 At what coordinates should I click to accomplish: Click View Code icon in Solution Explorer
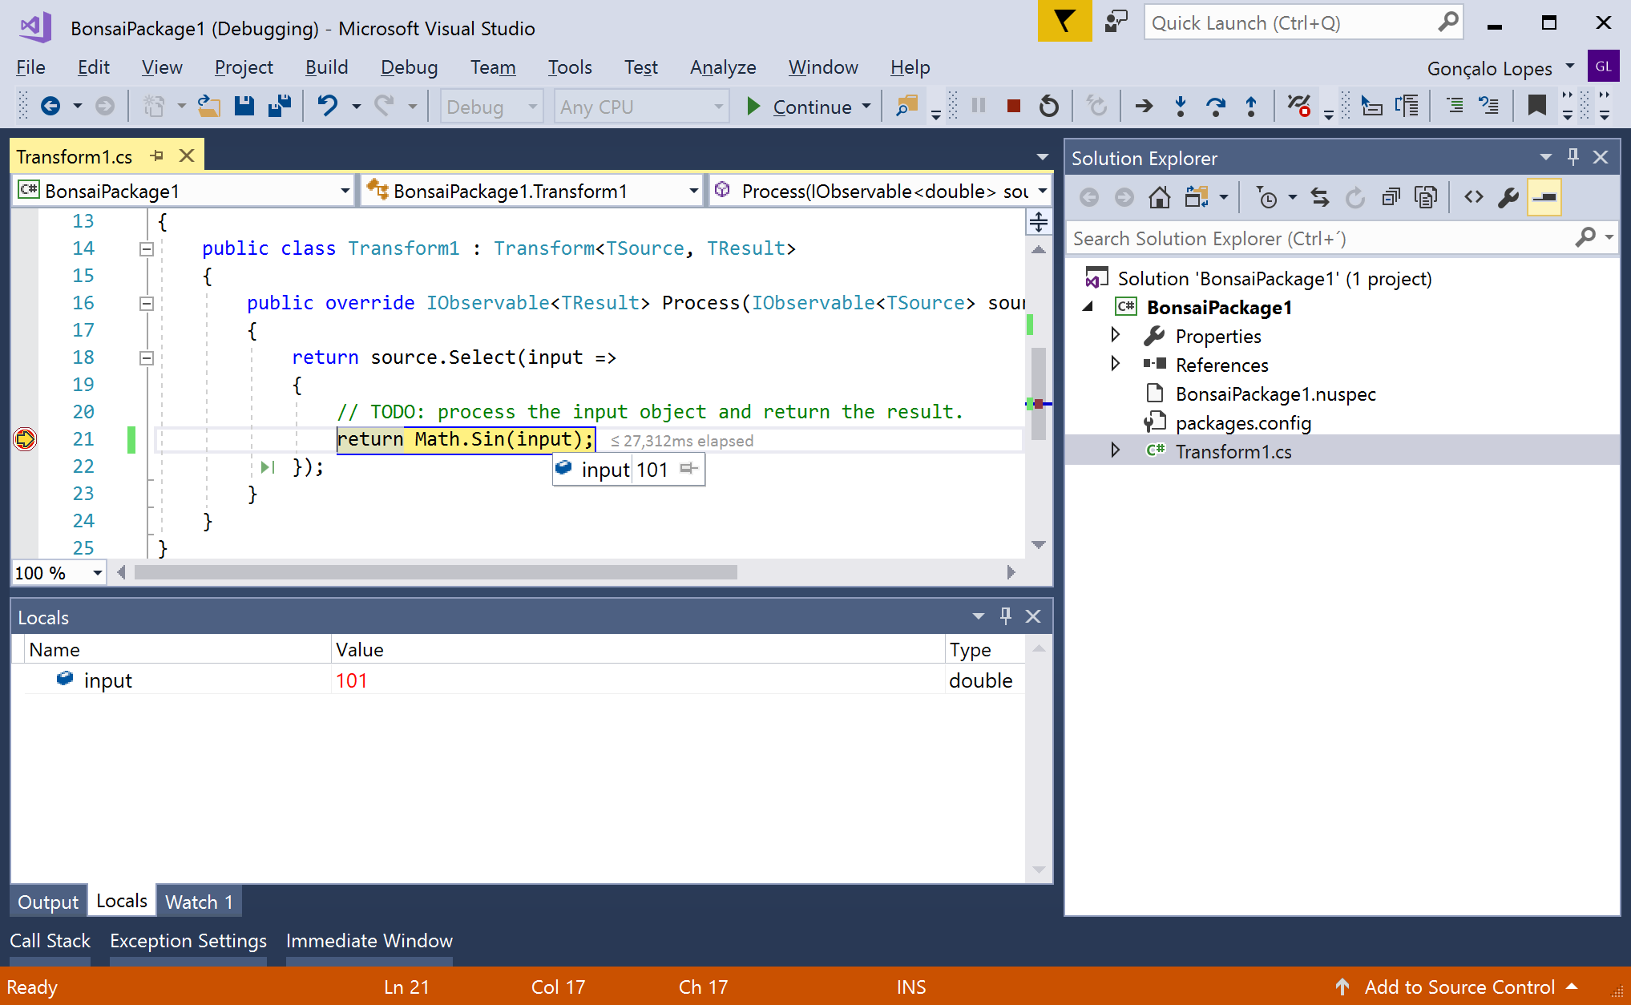click(x=1474, y=197)
